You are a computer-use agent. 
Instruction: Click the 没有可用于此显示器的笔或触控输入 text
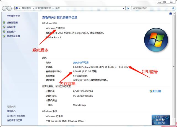[x=90, y=80]
